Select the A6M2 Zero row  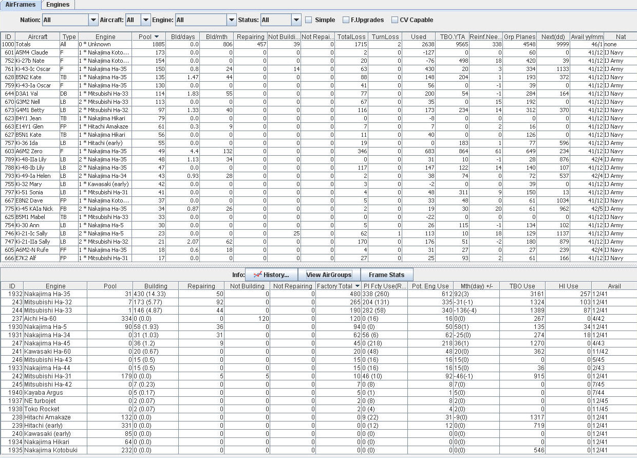click(318, 151)
